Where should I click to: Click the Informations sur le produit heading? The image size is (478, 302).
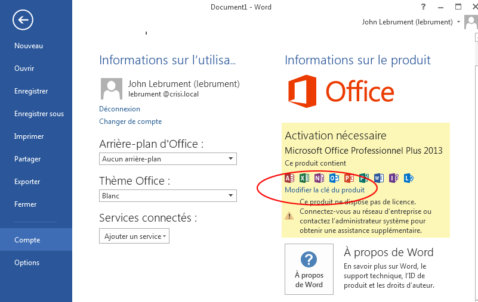point(357,60)
